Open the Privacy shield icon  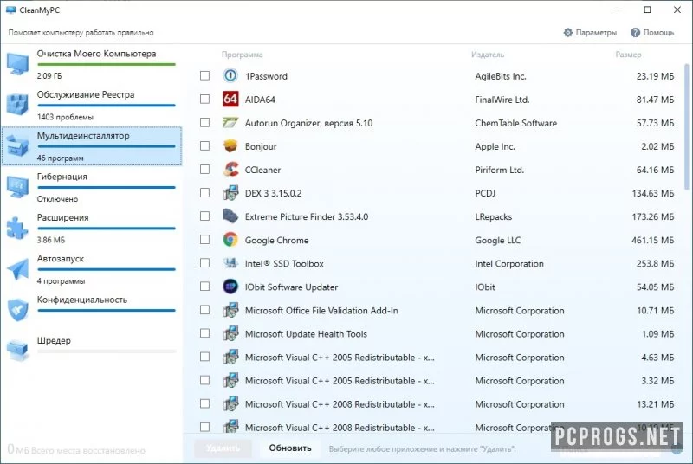(x=17, y=310)
